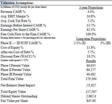This screenshot has height=104, width=112.
Task: Click the 5-year Projections heading
Action: click(x=91, y=7)
